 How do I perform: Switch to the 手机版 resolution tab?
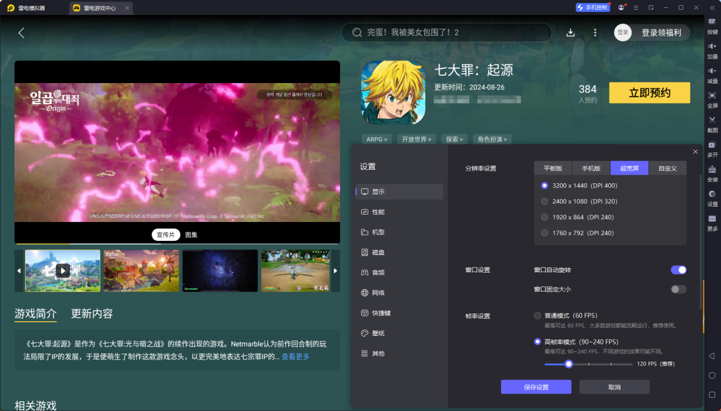pos(591,168)
